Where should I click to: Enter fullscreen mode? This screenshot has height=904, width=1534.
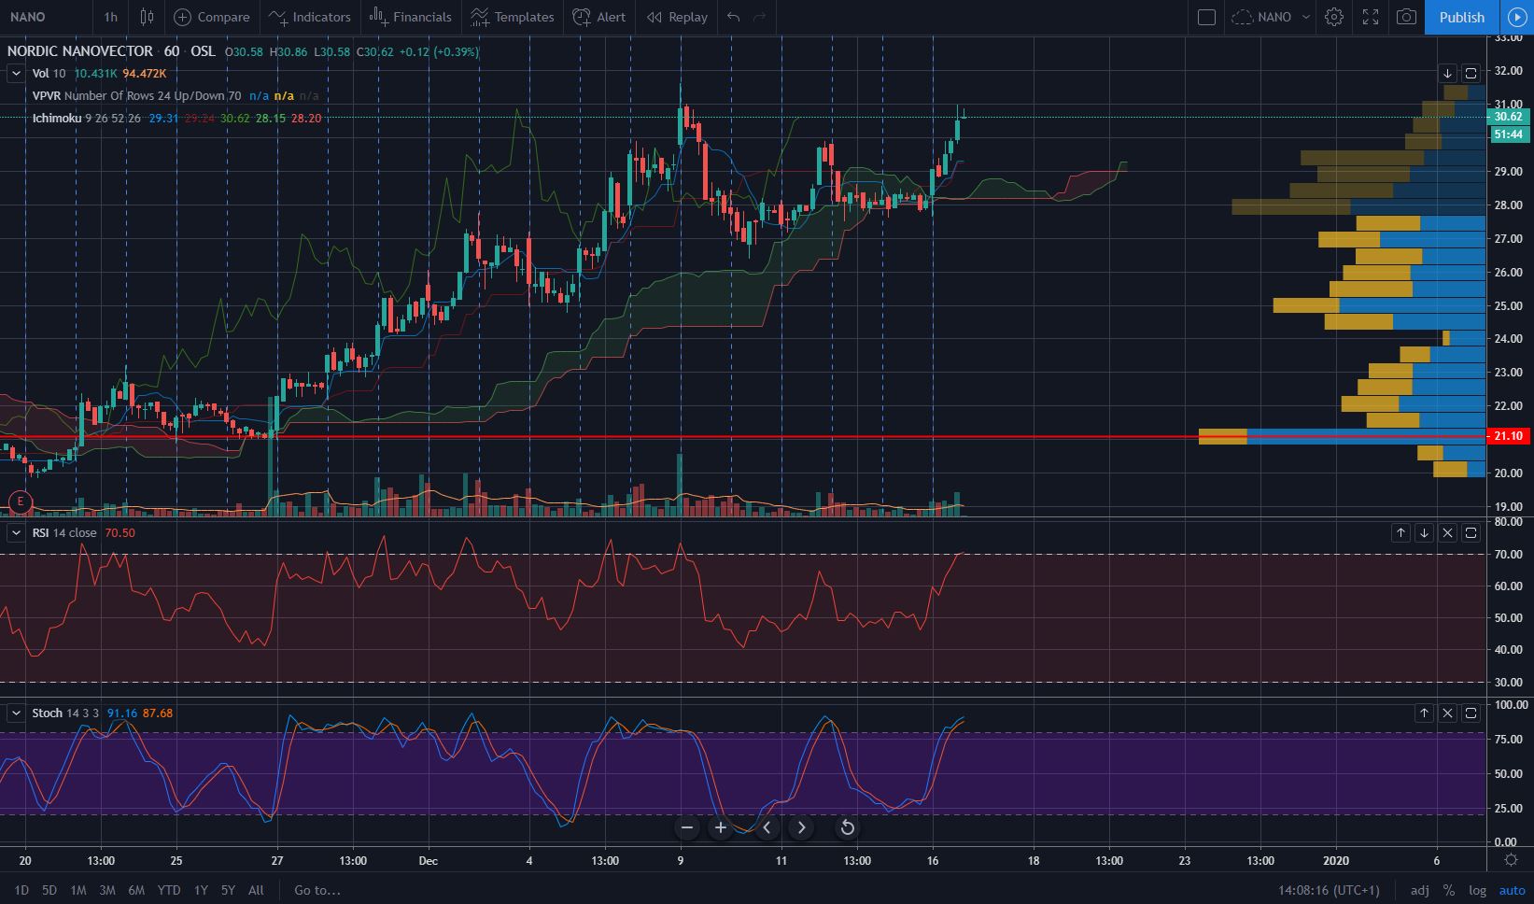1371,17
